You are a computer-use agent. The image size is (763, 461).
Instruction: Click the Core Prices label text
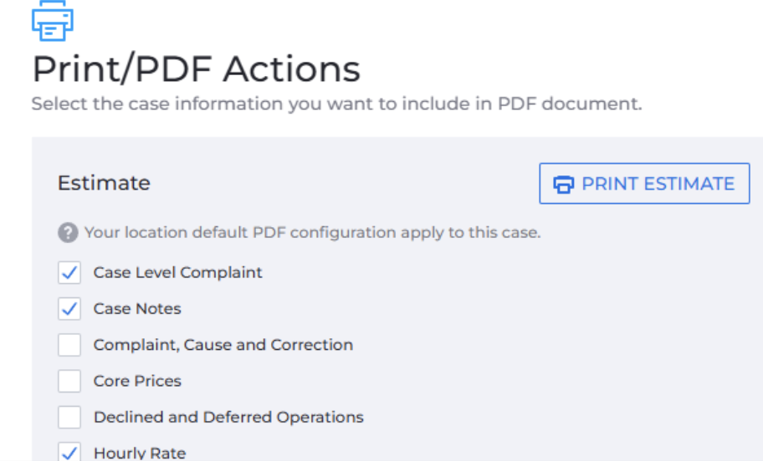coord(137,381)
